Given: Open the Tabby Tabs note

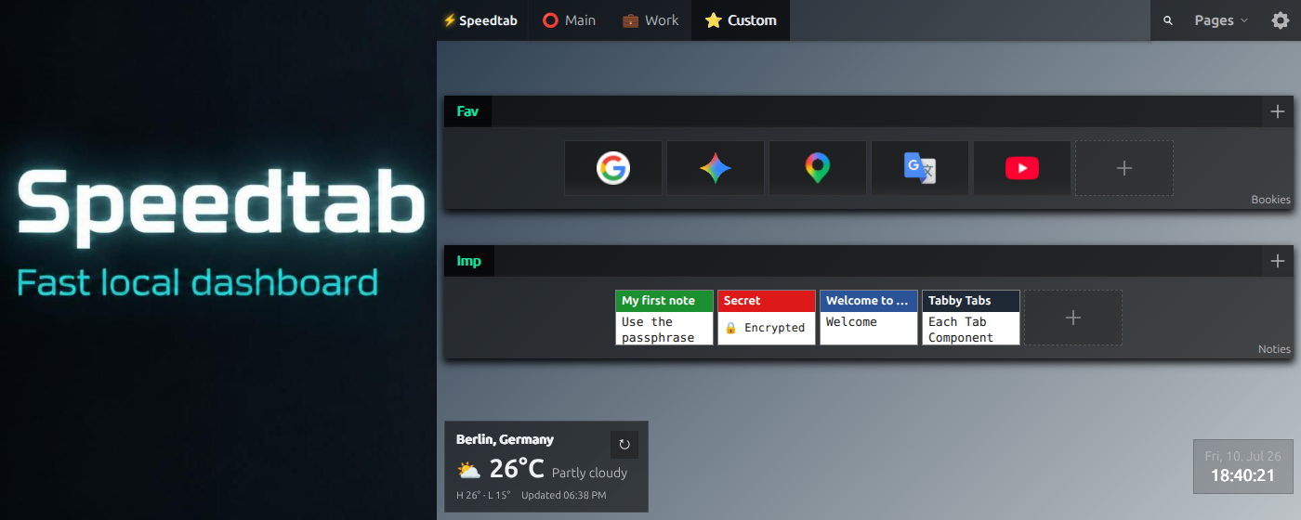Looking at the screenshot, I should 971,318.
